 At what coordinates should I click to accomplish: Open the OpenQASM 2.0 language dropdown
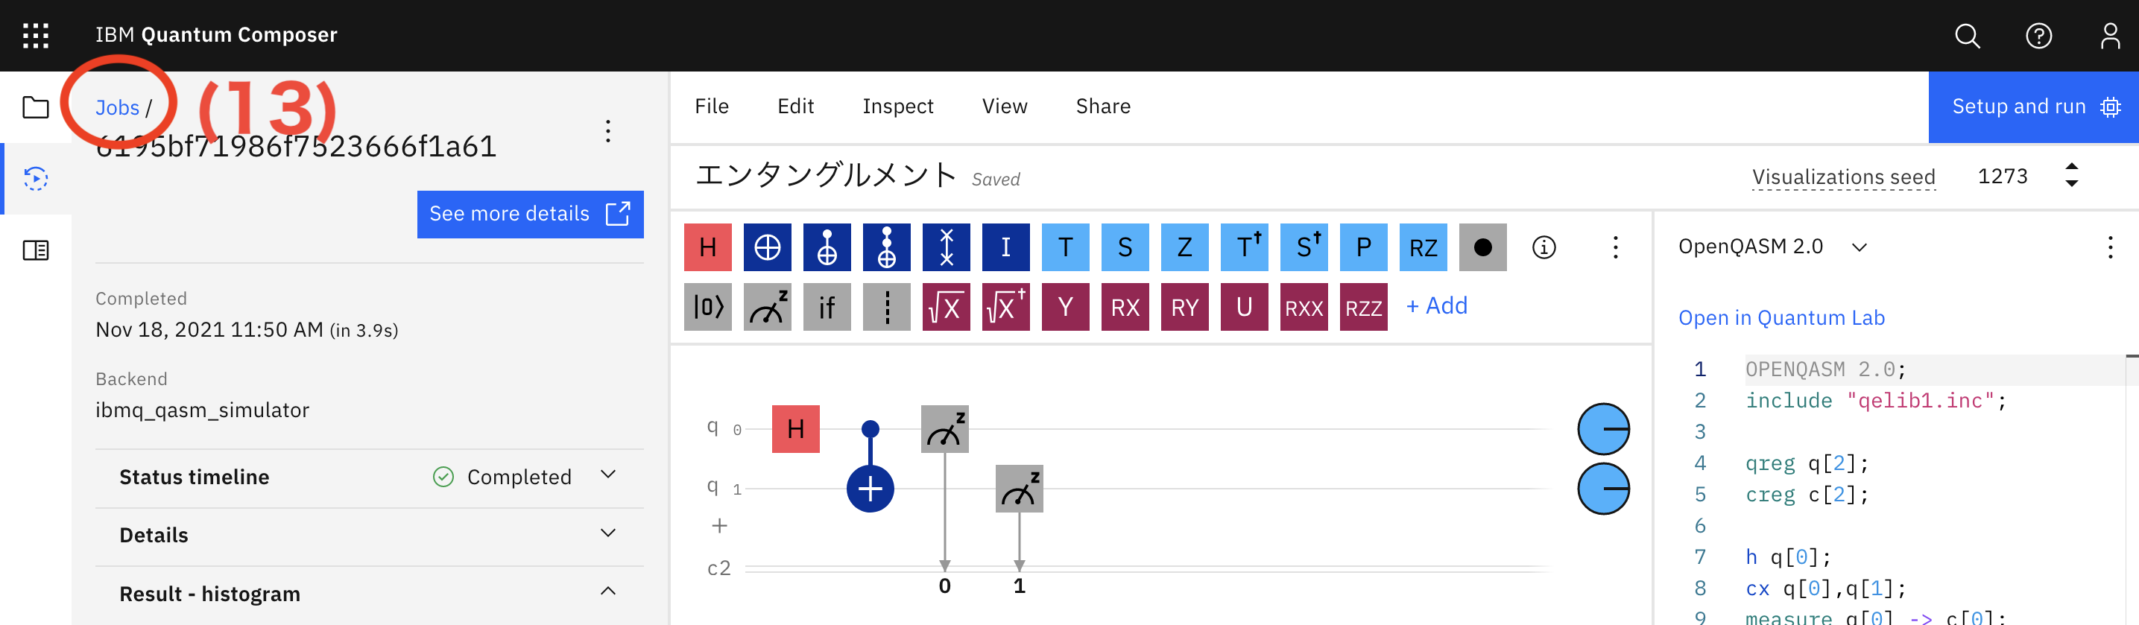pyautogui.click(x=1858, y=247)
